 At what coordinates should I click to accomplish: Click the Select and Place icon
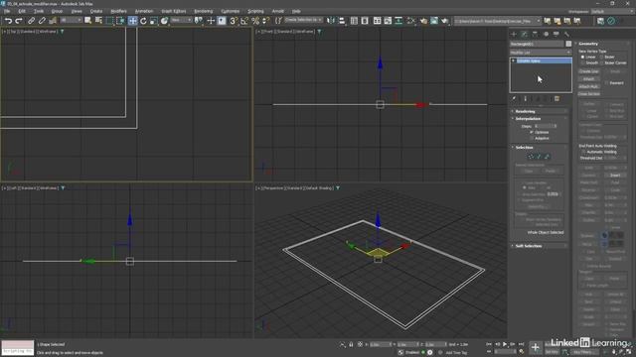click(164, 21)
